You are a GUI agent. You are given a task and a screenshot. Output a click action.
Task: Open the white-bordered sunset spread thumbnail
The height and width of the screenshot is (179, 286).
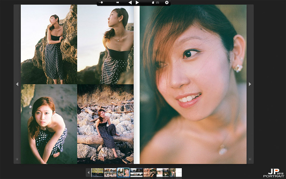tap(163, 172)
